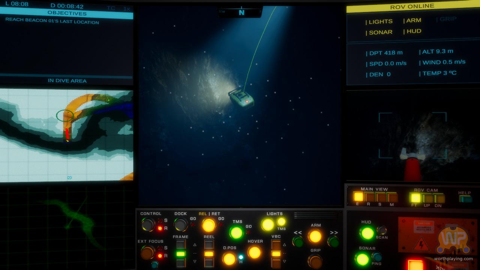Image resolution: width=480 pixels, height=270 pixels.
Task: Toggle the HOVER button
Action: [254, 252]
